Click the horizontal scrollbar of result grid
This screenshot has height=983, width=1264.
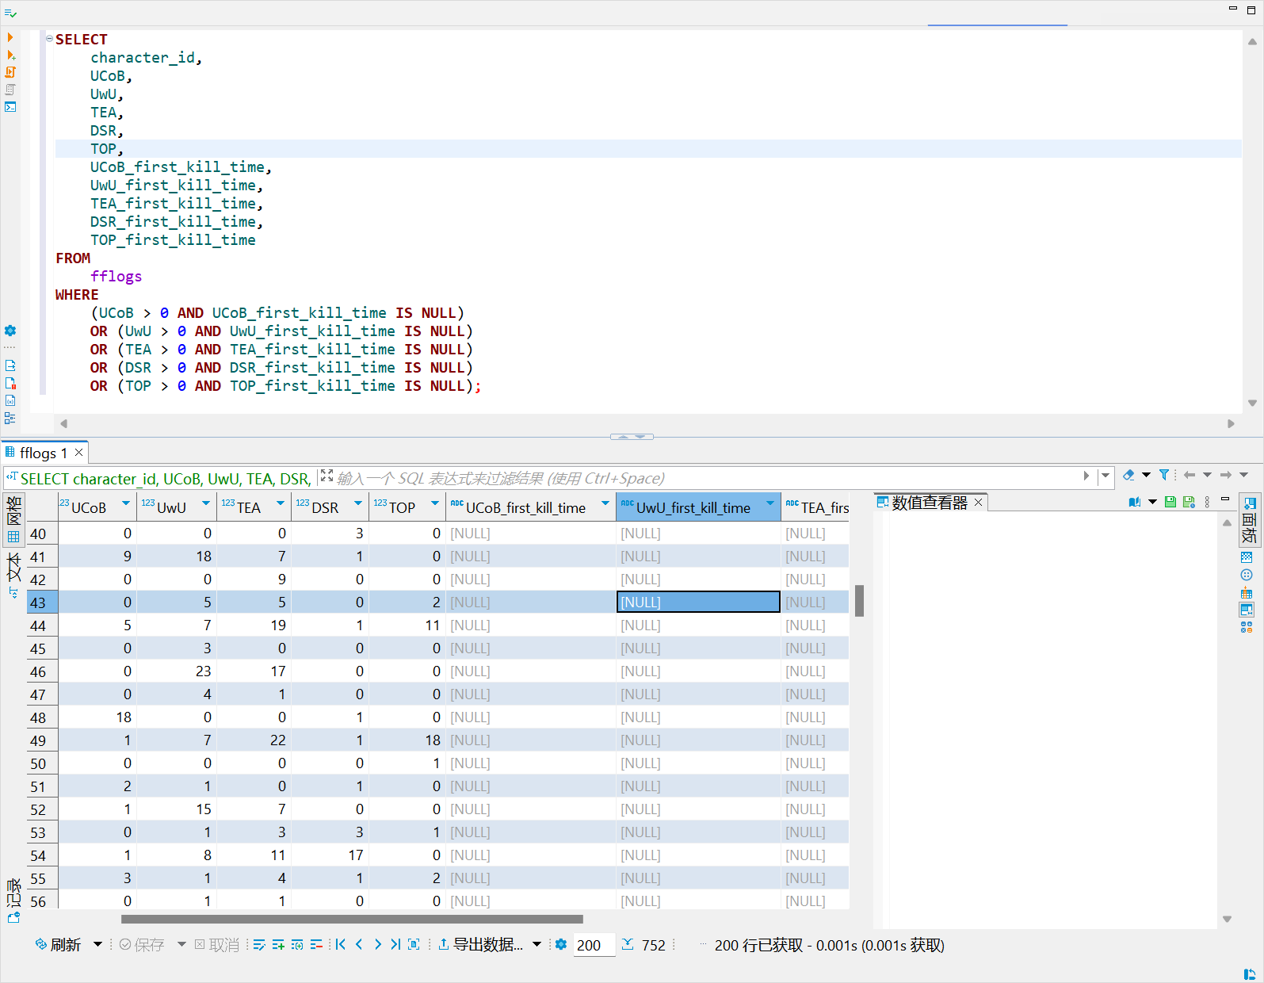coord(352,920)
